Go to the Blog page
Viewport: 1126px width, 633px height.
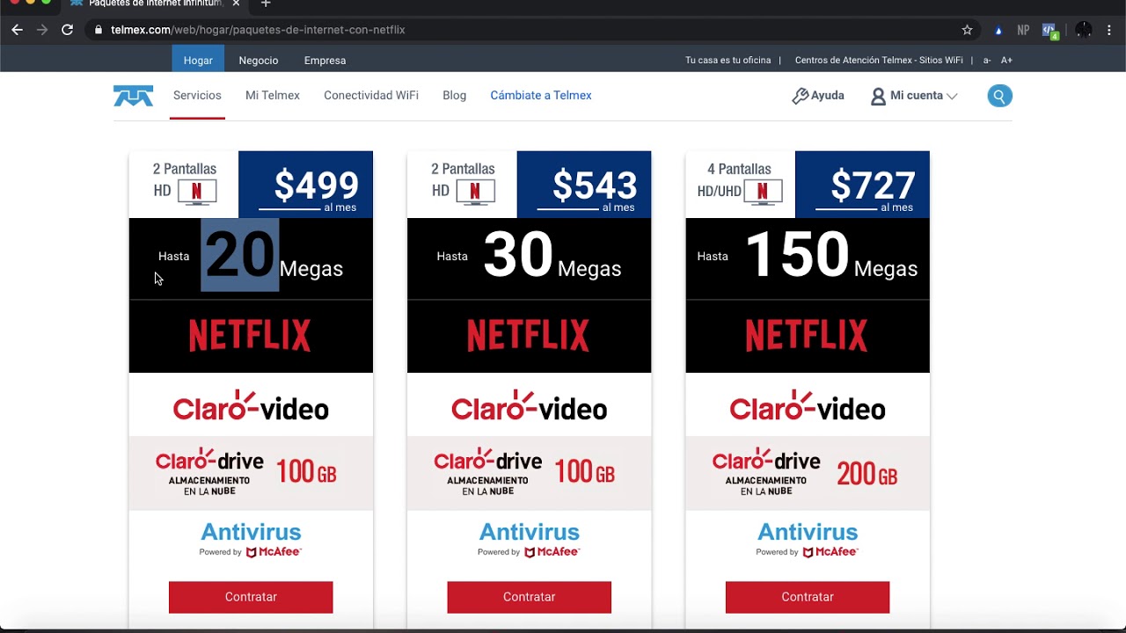pos(455,96)
